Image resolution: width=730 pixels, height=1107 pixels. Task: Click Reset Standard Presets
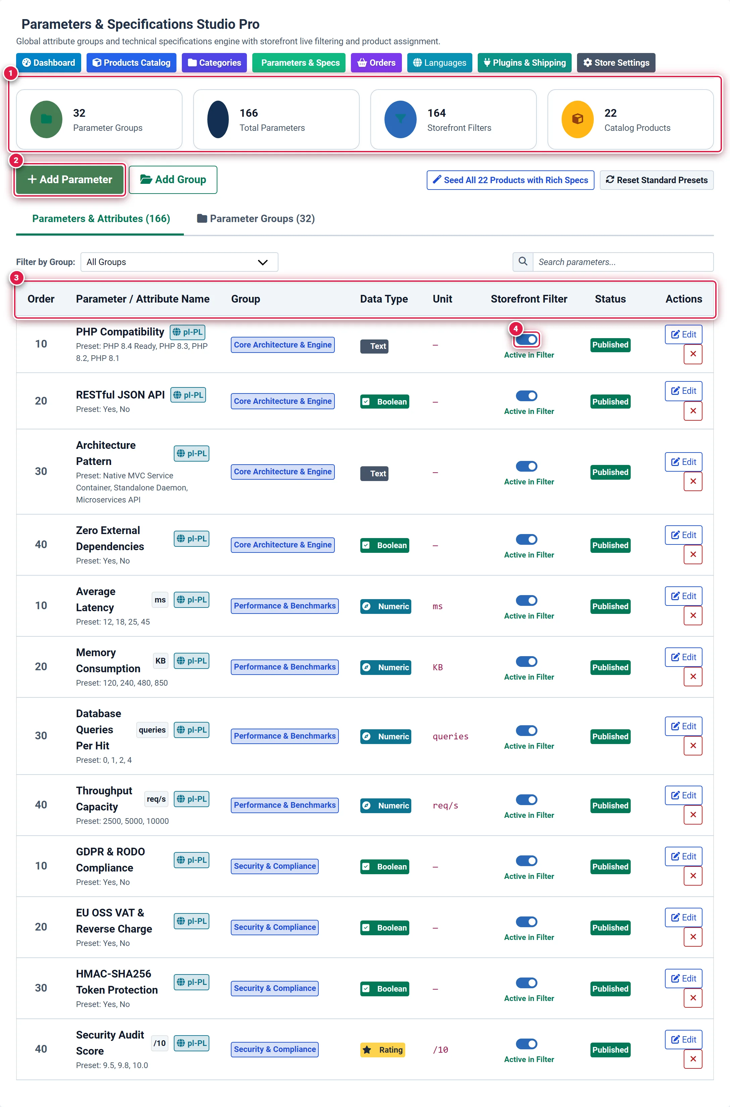point(657,180)
